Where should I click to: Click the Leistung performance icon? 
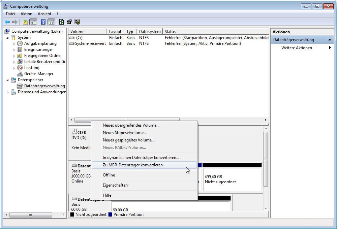20,68
